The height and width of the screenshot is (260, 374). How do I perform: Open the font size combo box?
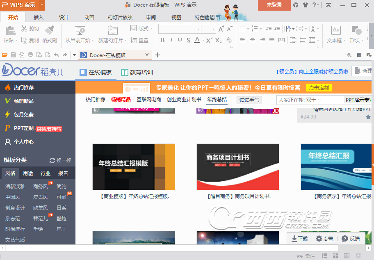pos(208,29)
